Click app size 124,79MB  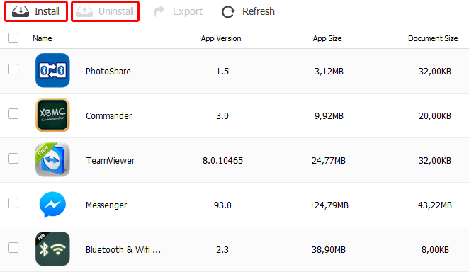(329, 205)
